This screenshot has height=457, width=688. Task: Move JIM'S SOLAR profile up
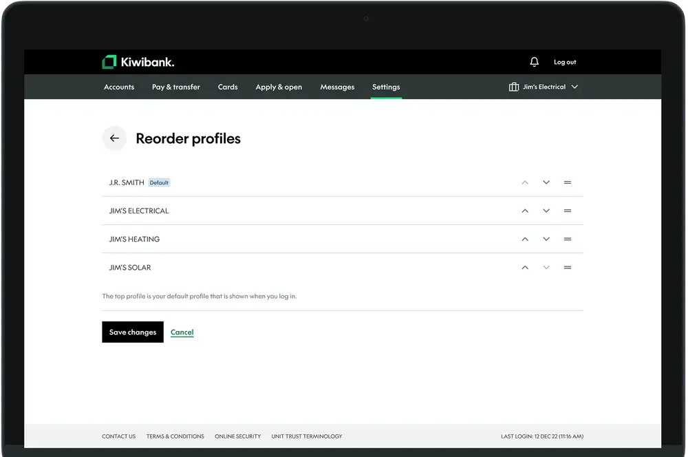525,267
